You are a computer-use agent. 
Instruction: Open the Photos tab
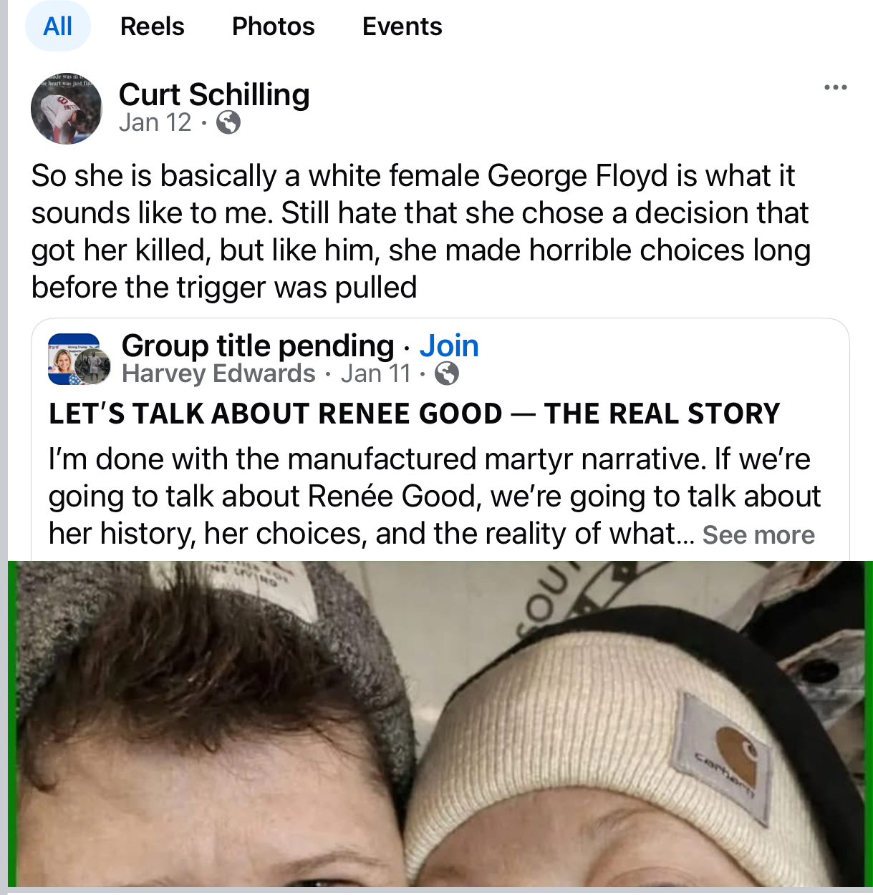pos(273,26)
